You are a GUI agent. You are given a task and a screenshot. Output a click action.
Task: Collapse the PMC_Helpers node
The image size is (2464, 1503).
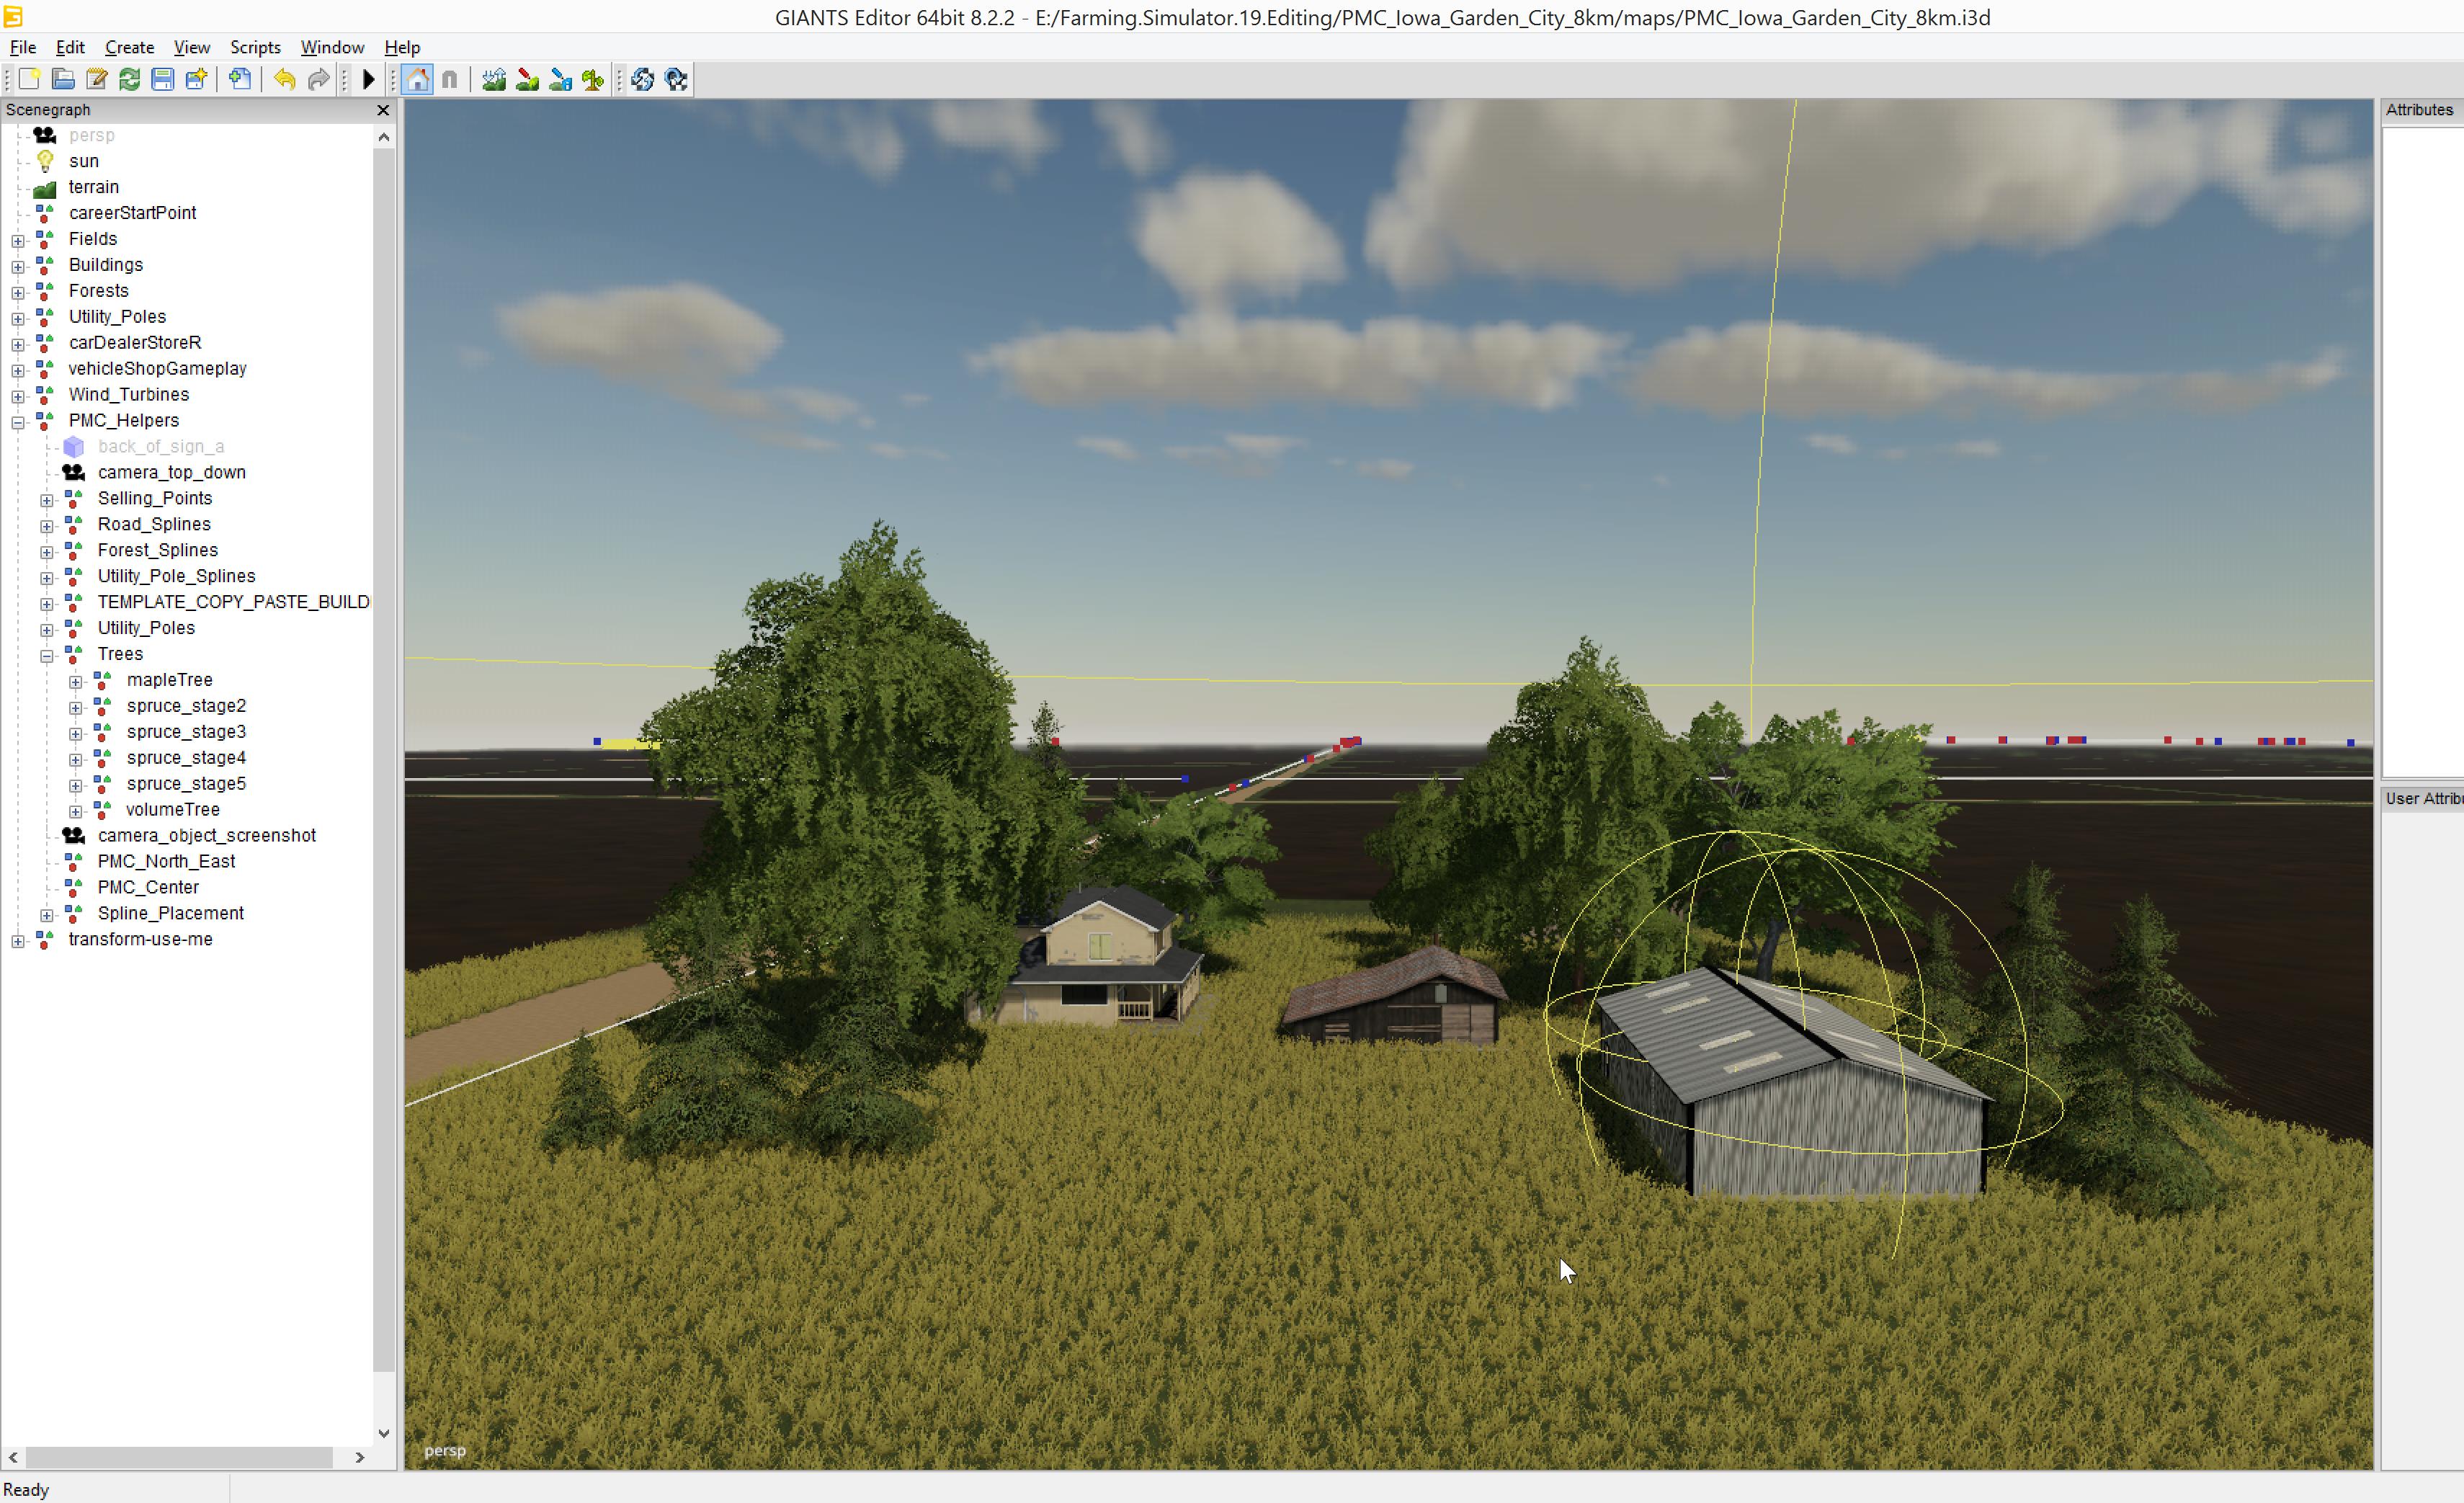[18, 423]
